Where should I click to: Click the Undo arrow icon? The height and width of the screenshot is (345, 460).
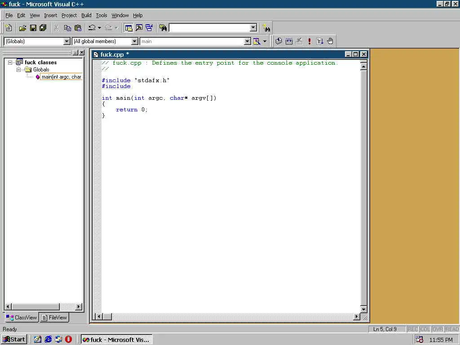92,28
